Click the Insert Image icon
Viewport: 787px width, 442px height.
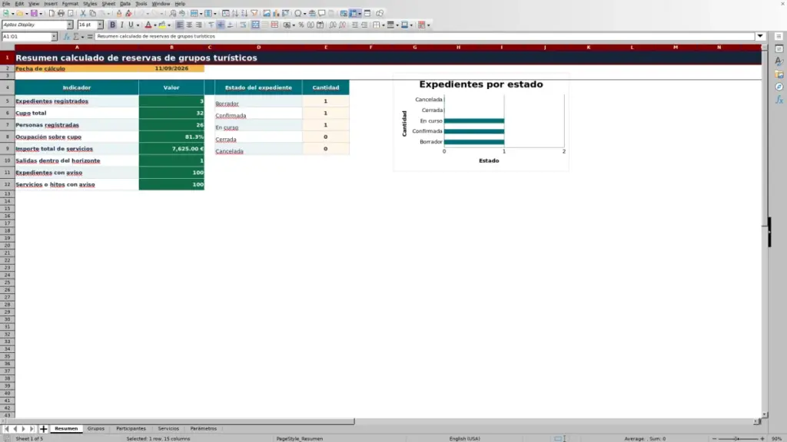coord(267,13)
